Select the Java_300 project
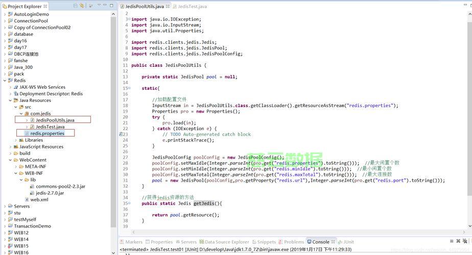472x255 pixels. pyautogui.click(x=23, y=67)
